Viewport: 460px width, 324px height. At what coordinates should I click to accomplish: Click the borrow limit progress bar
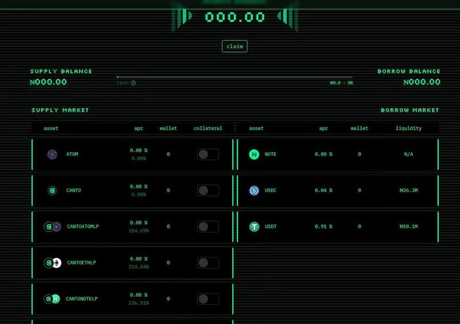[x=234, y=77]
